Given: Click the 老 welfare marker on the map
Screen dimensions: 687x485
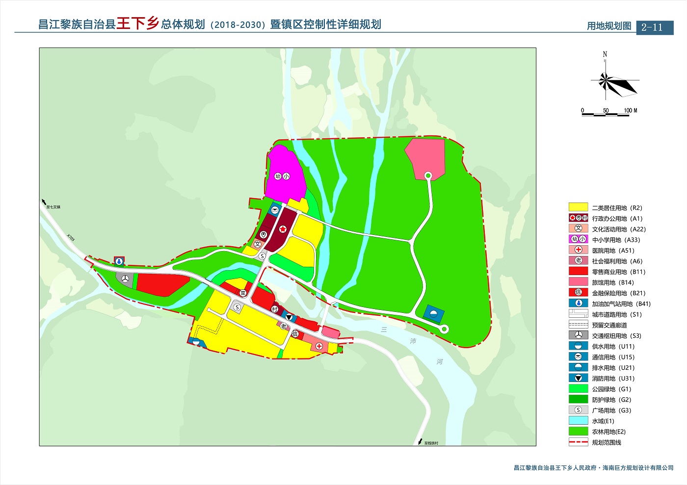Looking at the screenshot, I should pyautogui.click(x=284, y=326).
